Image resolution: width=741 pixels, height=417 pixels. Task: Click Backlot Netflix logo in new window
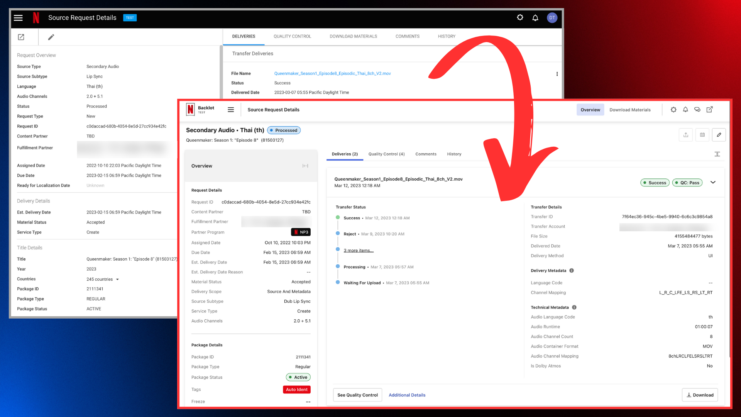[190, 110]
